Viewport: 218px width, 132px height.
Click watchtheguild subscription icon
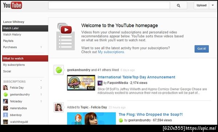[5, 122]
